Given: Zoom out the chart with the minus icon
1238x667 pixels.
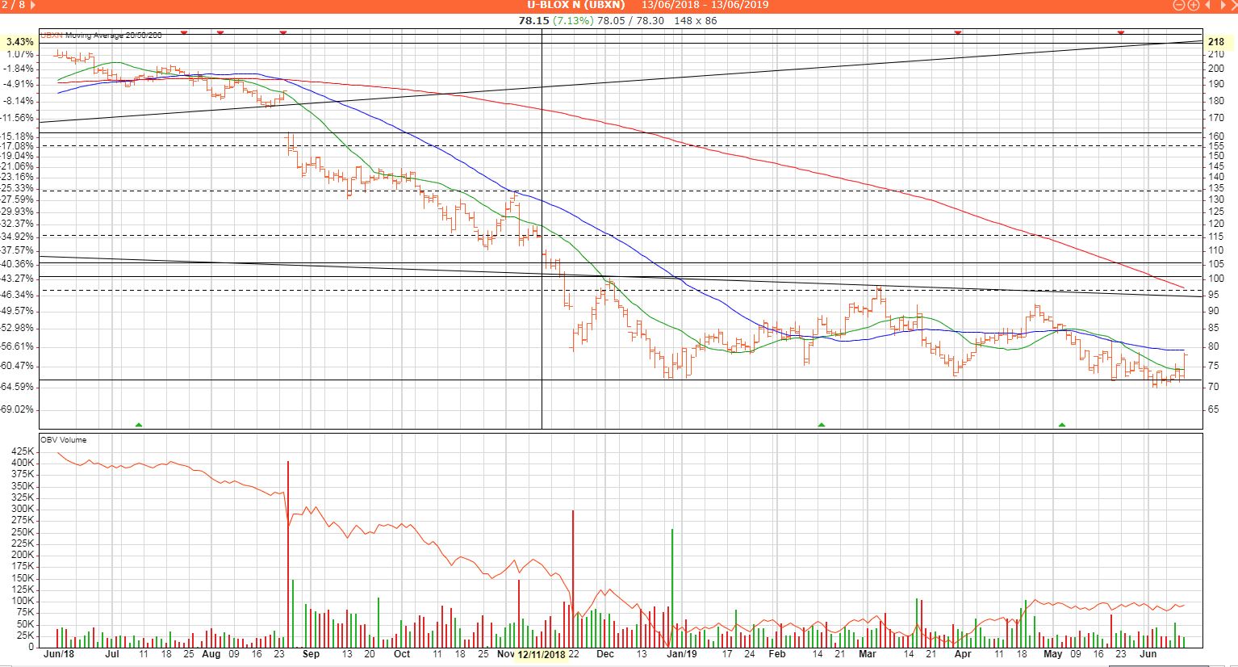Looking at the screenshot, I should click(x=1179, y=5).
